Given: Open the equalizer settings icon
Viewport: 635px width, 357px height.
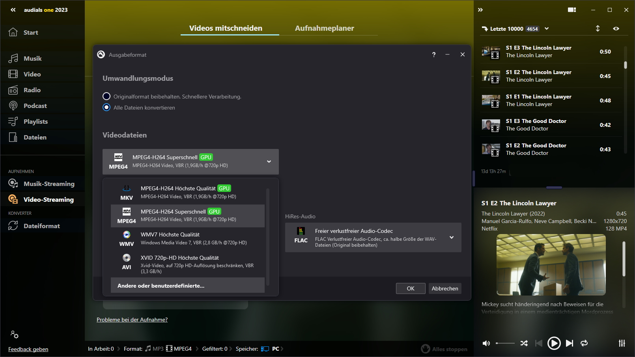Looking at the screenshot, I should [622, 343].
